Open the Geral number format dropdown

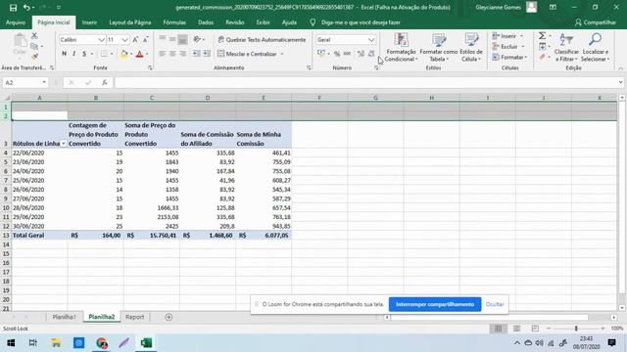point(371,40)
